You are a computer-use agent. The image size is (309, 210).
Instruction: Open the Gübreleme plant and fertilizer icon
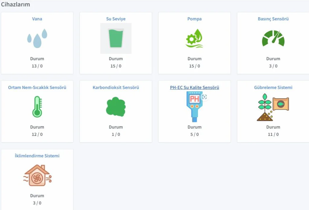point(273,107)
